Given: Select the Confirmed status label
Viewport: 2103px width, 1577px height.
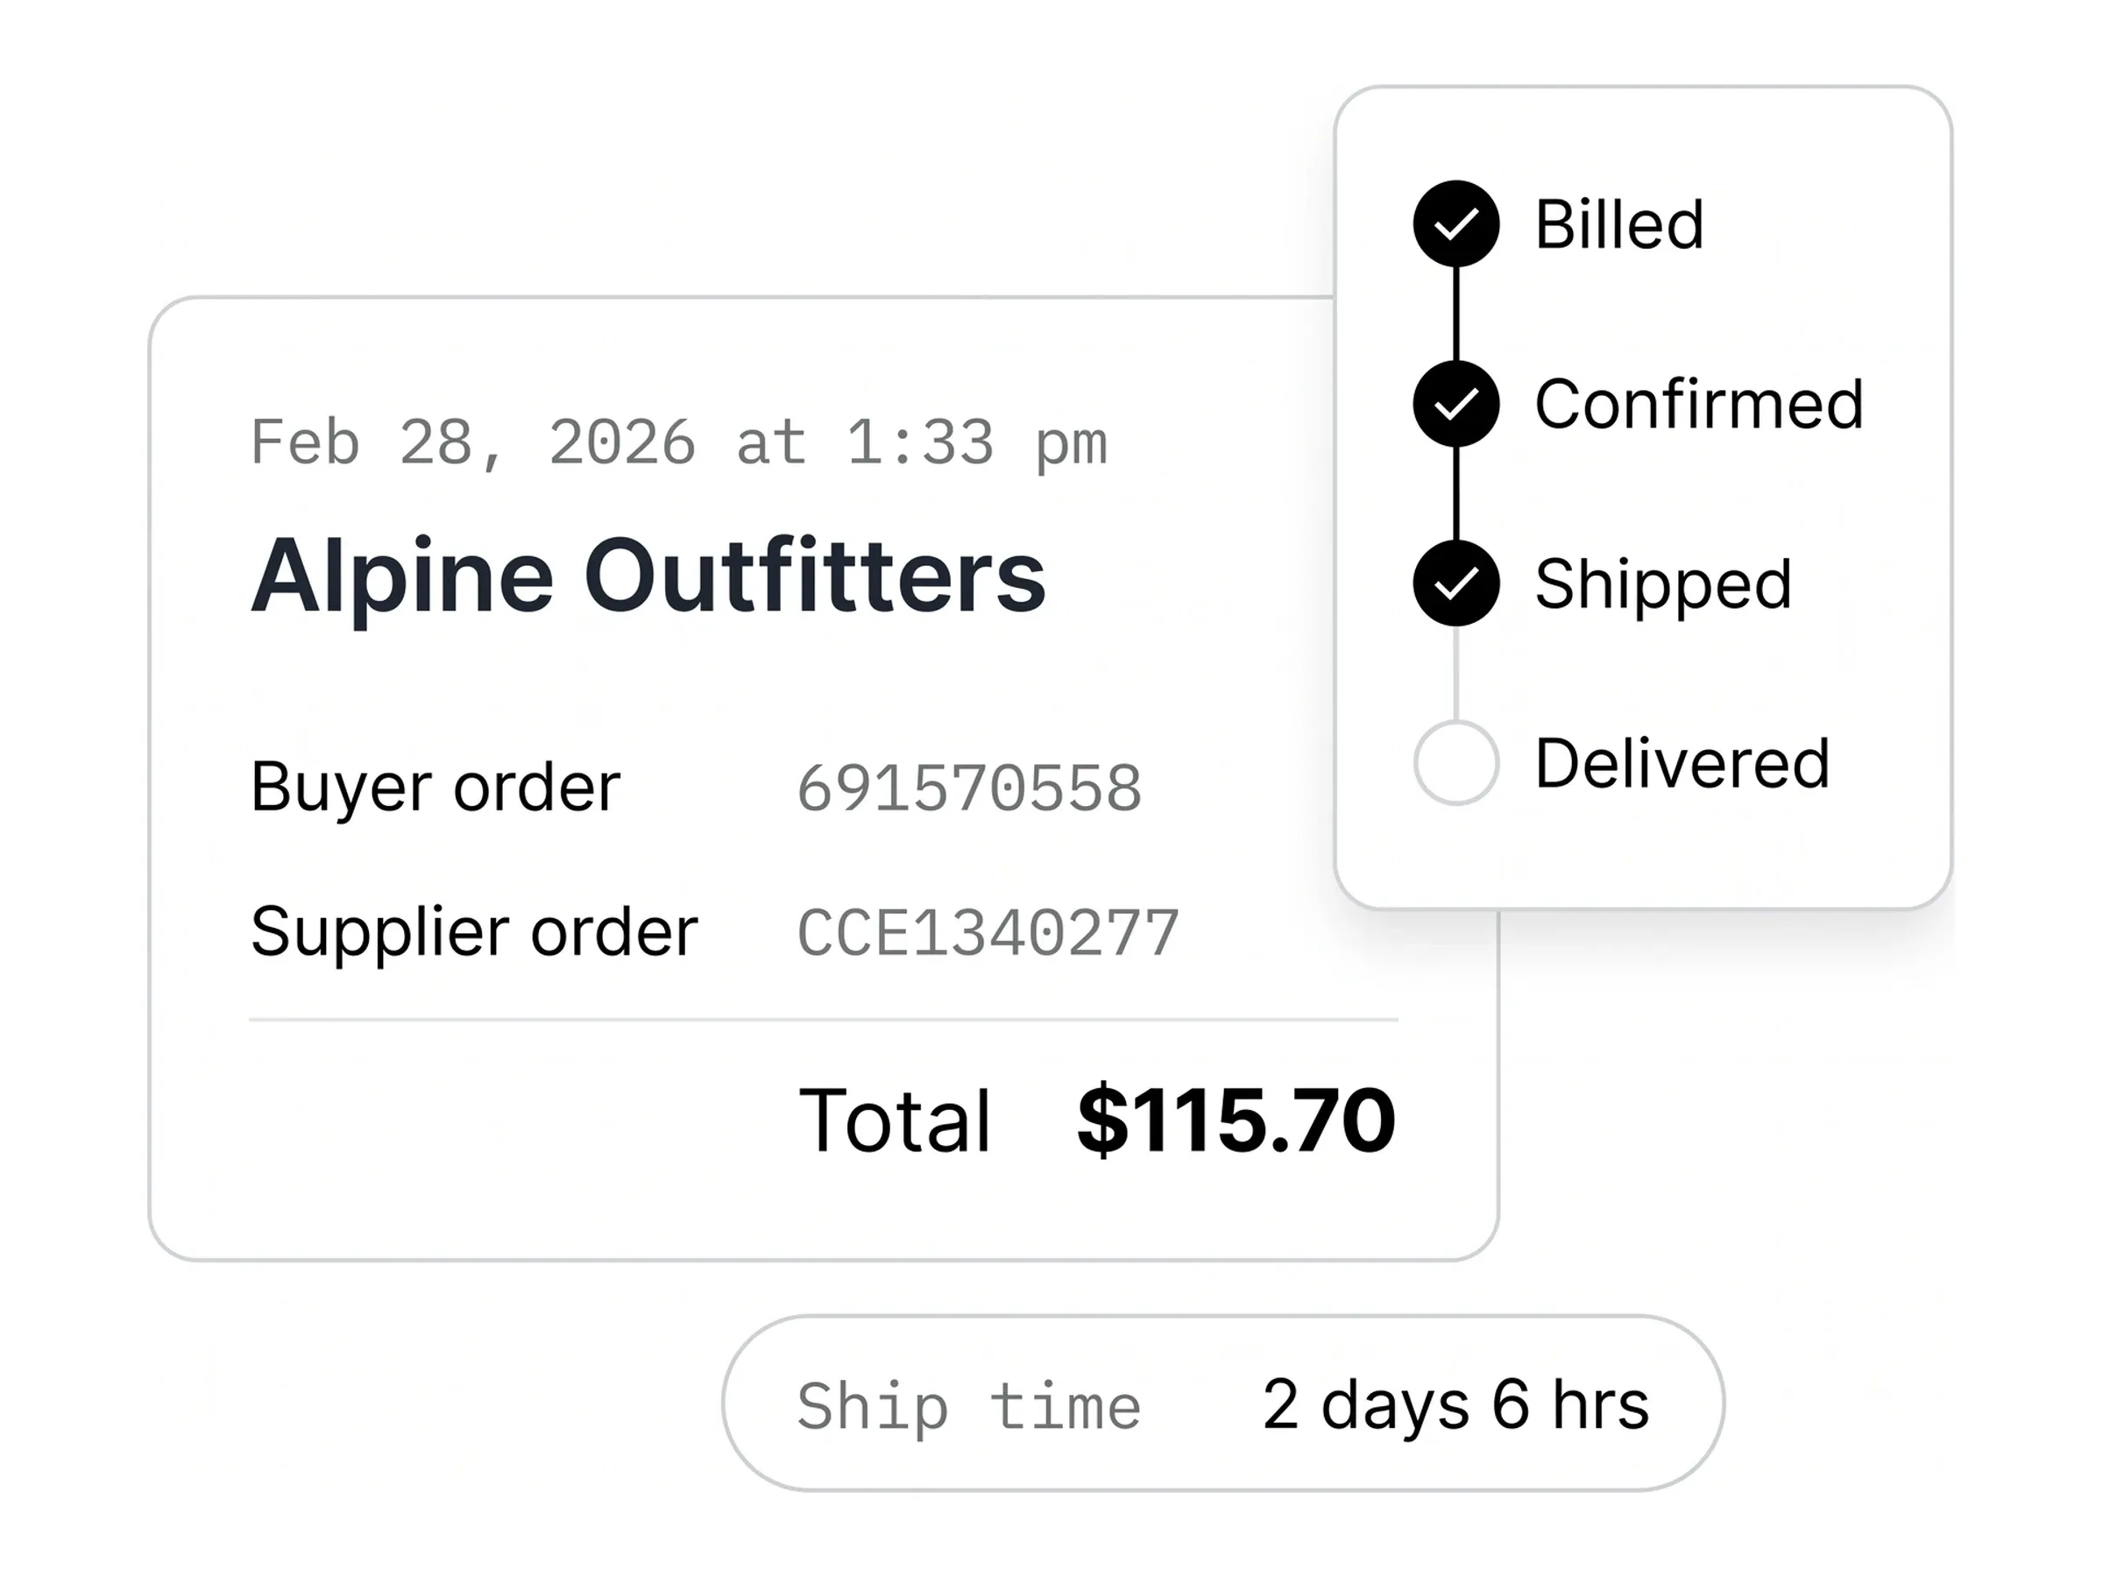Looking at the screenshot, I should pos(1699,404).
